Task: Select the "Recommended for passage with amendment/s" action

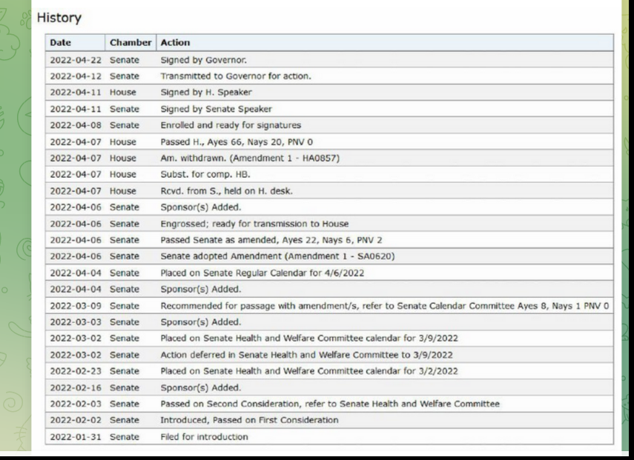Action: point(385,306)
